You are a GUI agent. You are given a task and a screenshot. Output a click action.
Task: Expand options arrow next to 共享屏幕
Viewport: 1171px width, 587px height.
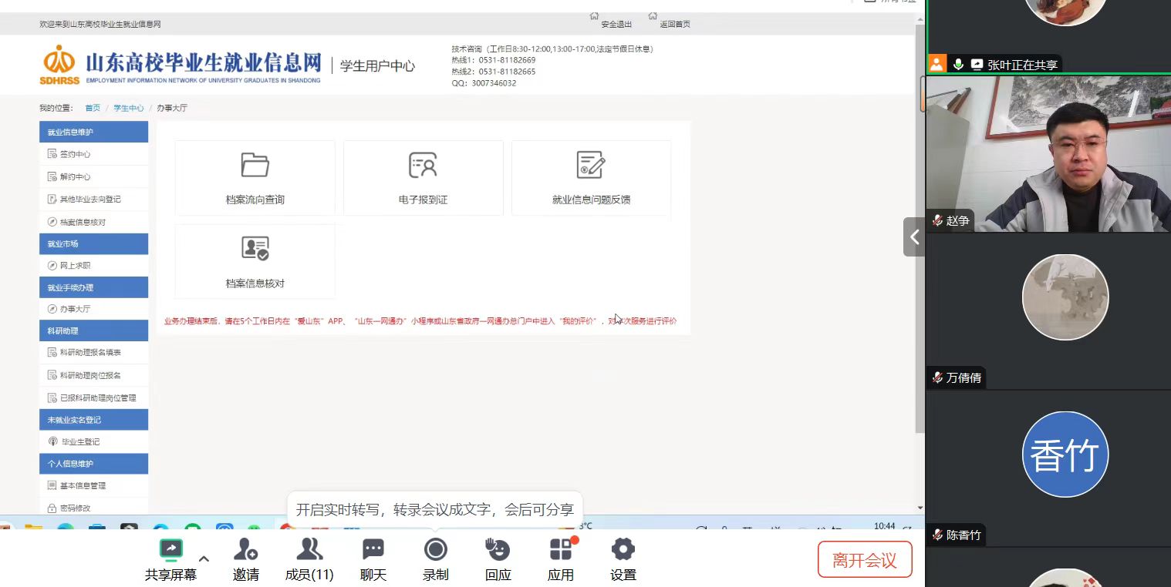(x=204, y=558)
